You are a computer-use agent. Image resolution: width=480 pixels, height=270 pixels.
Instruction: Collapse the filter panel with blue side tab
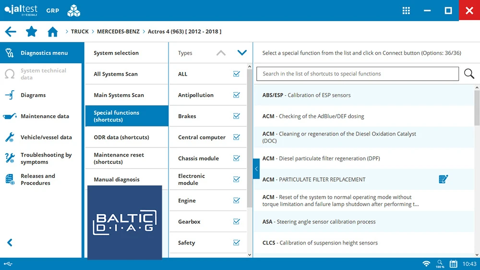click(x=256, y=169)
